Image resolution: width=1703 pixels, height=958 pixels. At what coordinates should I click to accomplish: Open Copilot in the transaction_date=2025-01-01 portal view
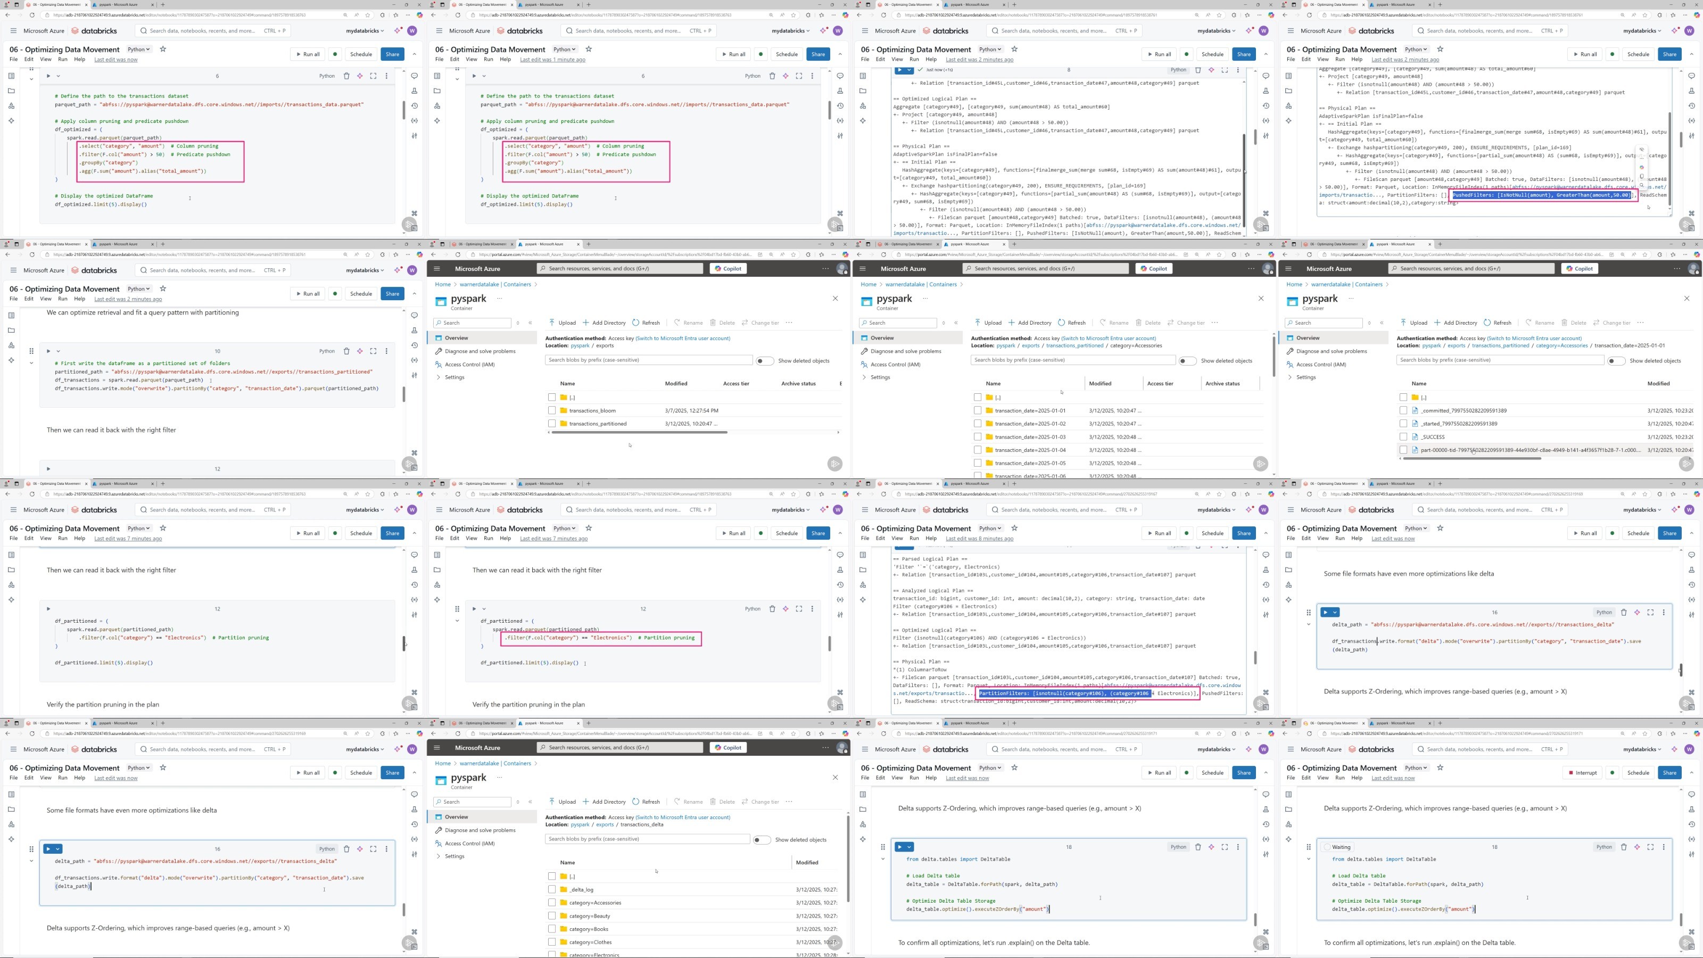pos(1580,268)
